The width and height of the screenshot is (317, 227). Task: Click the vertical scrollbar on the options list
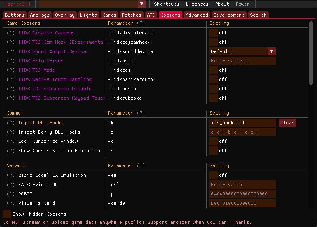click(311, 53)
